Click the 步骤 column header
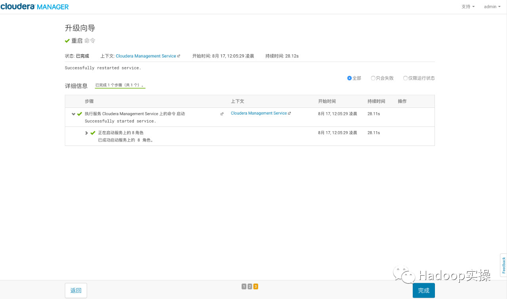This screenshot has width=507, height=299. click(x=89, y=101)
